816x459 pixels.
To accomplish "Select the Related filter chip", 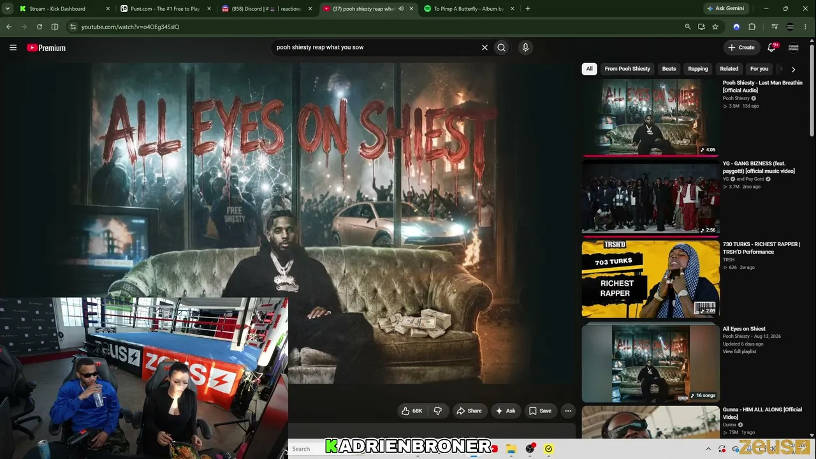I will coord(729,69).
